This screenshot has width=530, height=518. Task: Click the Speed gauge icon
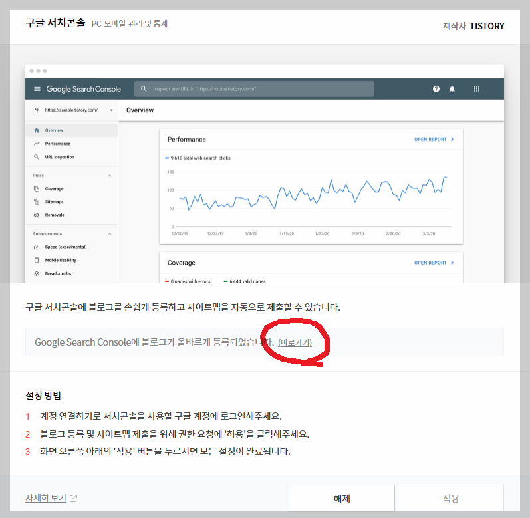(x=37, y=247)
